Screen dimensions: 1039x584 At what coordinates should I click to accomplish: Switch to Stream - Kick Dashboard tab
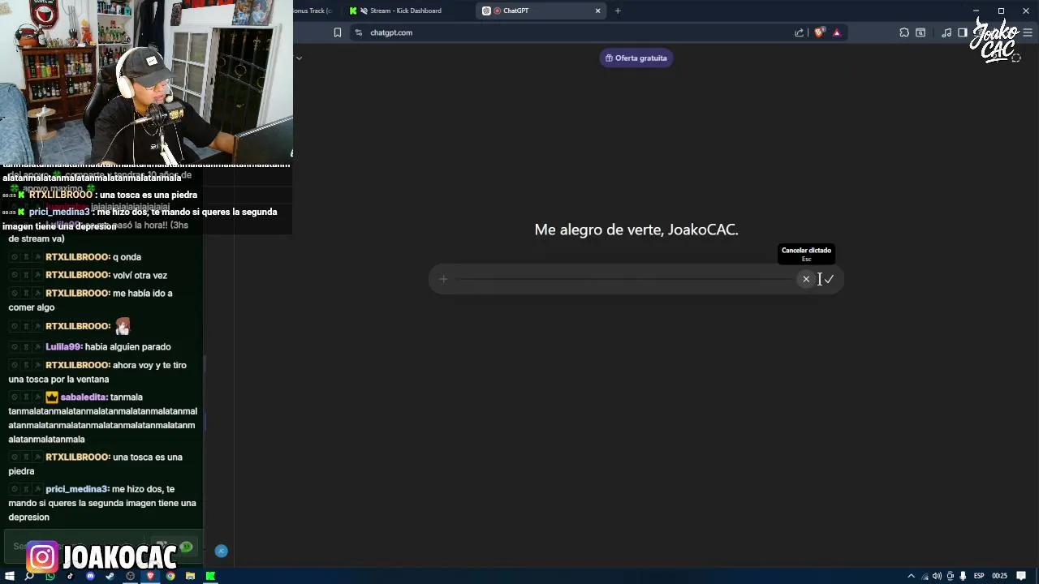406,11
